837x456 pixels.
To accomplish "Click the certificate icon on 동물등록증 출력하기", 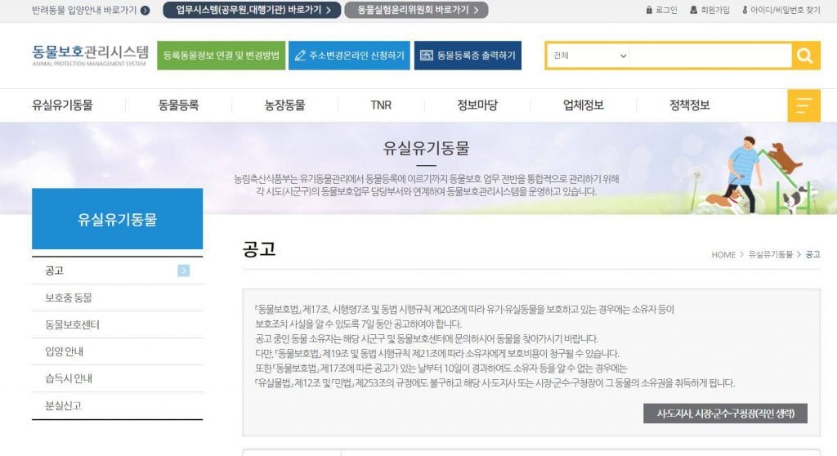I will [427, 55].
